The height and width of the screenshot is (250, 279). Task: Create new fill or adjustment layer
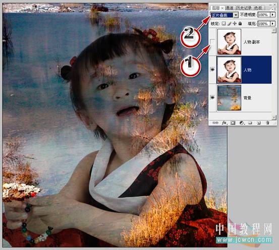pyautogui.click(x=242, y=123)
